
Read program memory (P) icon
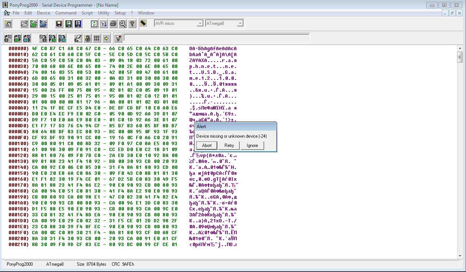tap(17, 38)
